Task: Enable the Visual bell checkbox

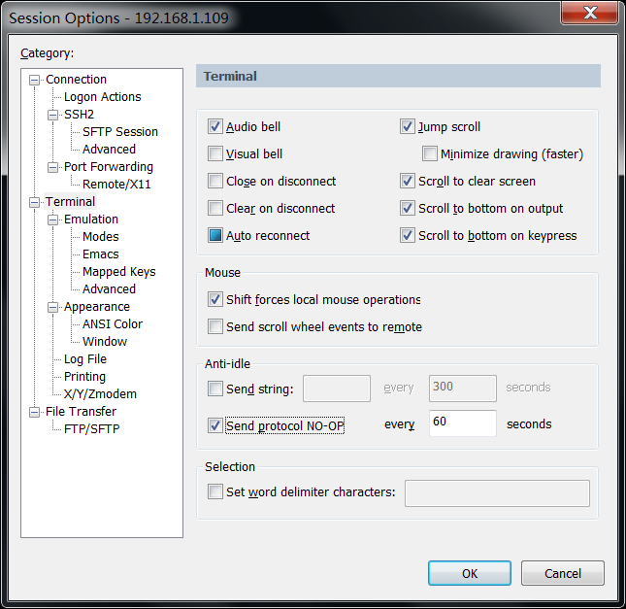Action: (215, 153)
